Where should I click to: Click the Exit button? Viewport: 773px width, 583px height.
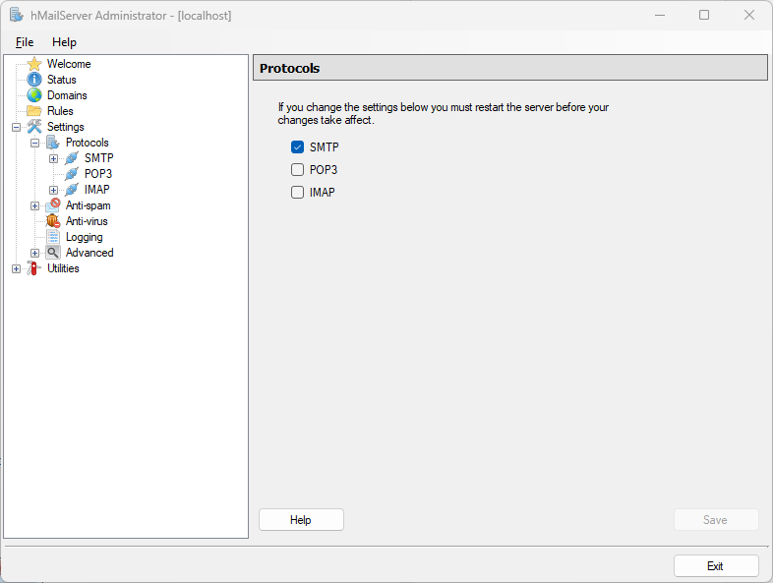tap(716, 565)
